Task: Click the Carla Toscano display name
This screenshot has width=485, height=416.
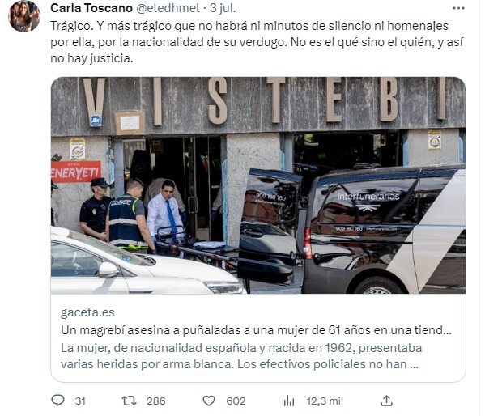Action: [x=91, y=8]
